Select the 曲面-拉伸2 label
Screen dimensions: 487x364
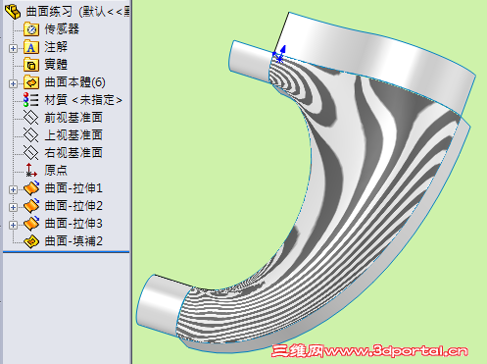tap(73, 206)
